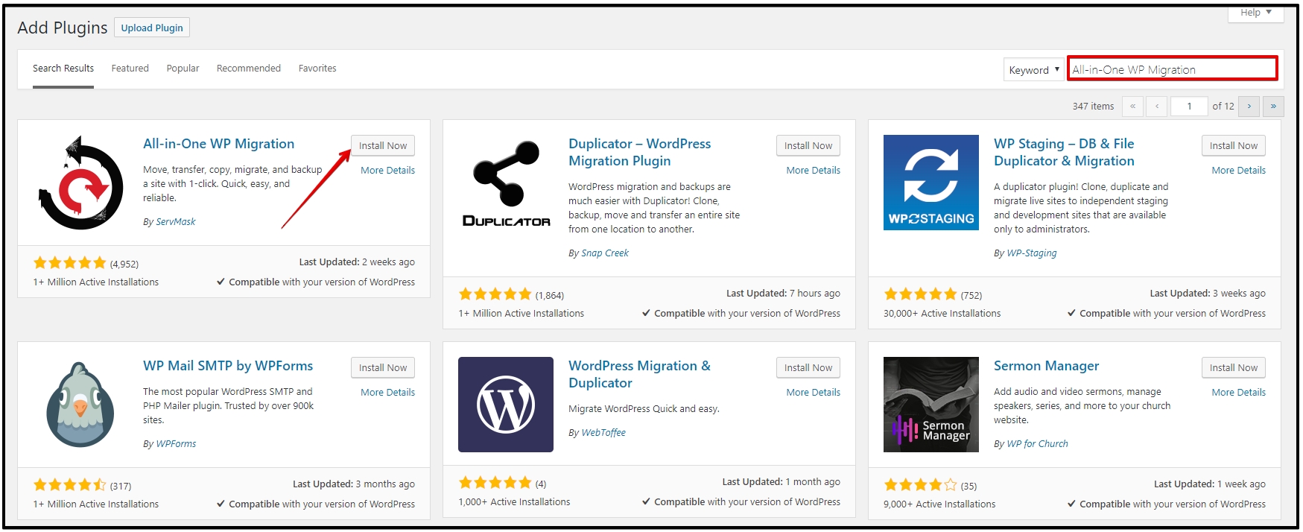This screenshot has height=532, width=1303.
Task: Open More Details for WP Staging
Action: (1239, 170)
